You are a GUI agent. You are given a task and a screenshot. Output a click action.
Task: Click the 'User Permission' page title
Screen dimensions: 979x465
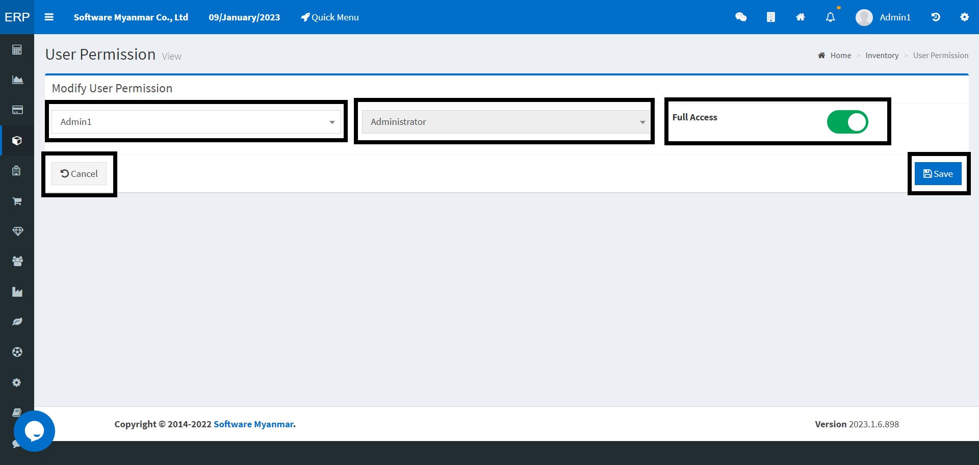[x=100, y=55]
